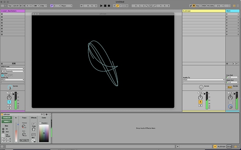The width and height of the screenshot is (241, 150).
Task: Toggle the Punch-Out switch icon
Action: [x=154, y=6]
